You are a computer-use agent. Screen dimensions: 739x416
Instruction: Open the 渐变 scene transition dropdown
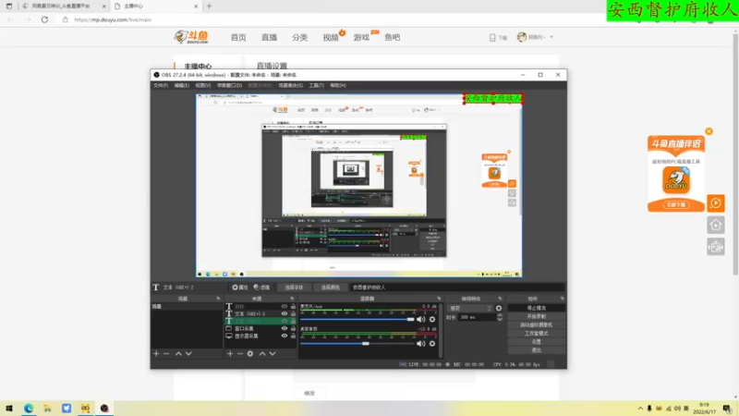[469, 308]
